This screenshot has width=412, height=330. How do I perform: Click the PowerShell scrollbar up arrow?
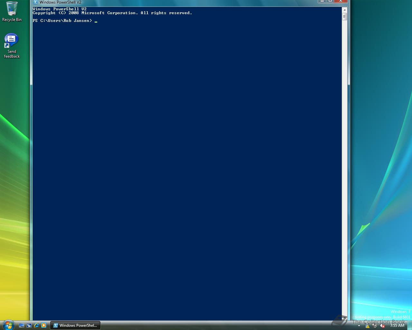coord(344,10)
